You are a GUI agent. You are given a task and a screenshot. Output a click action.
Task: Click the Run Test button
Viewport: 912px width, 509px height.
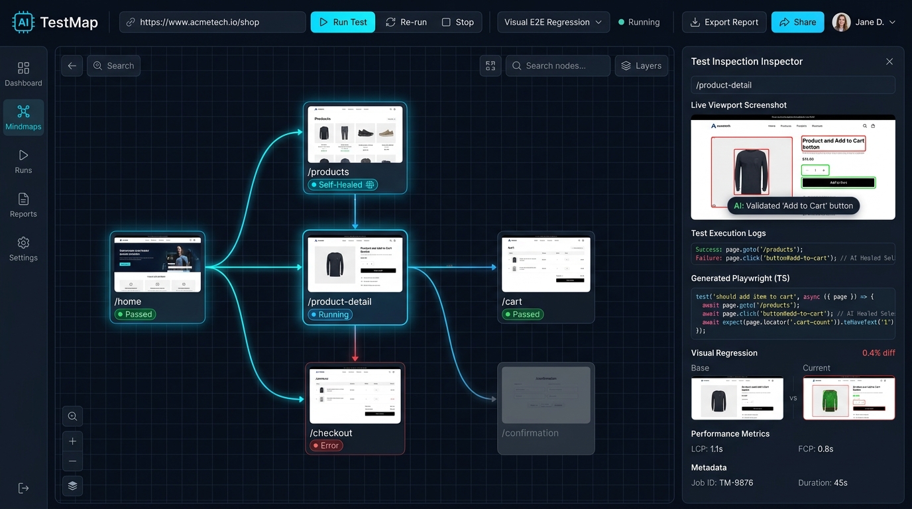coord(343,22)
